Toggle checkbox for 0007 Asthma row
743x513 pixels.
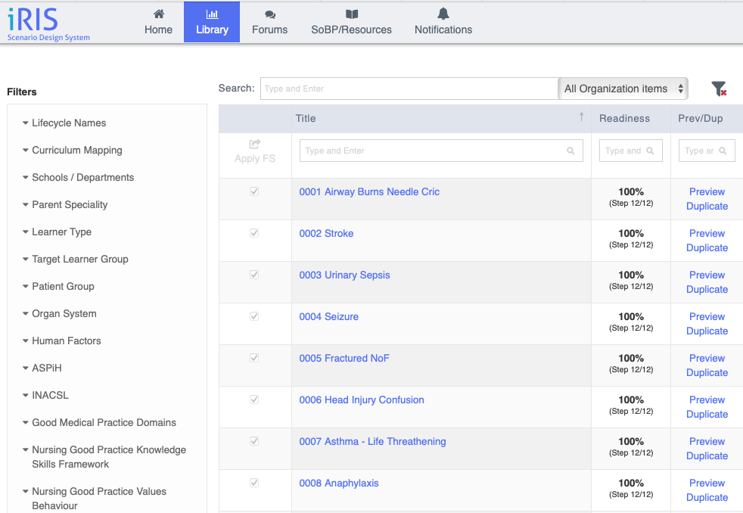click(254, 441)
